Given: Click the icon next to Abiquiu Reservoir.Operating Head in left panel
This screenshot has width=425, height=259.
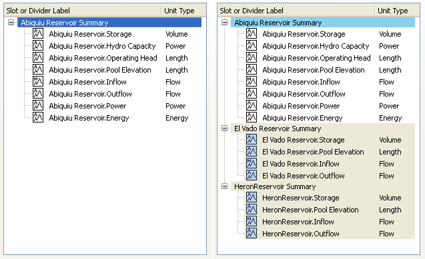Looking at the screenshot, I should pos(38,57).
